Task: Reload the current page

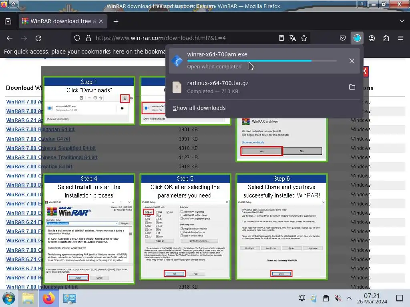Action: pyautogui.click(x=38, y=38)
